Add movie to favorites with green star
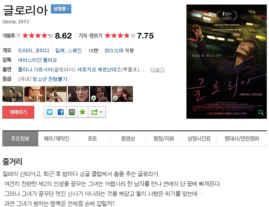The image size is (269, 207). pos(82,112)
